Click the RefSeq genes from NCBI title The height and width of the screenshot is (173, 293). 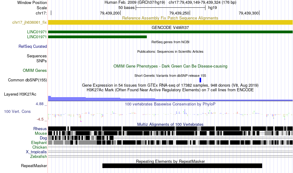pyautogui.click(x=170, y=42)
